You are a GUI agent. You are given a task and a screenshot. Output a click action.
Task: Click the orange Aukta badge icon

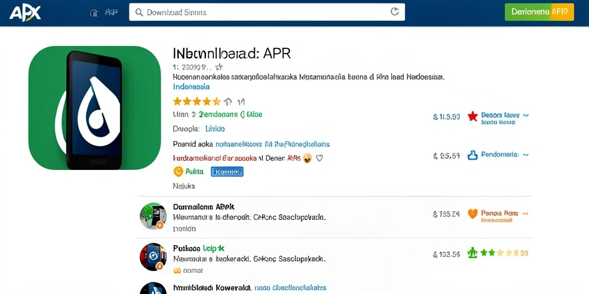pyautogui.click(x=178, y=172)
